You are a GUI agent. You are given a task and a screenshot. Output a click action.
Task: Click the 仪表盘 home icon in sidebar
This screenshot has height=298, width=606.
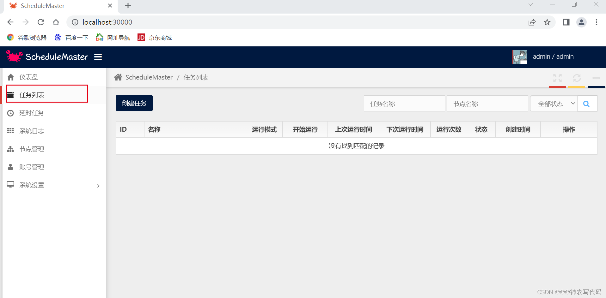pos(11,77)
